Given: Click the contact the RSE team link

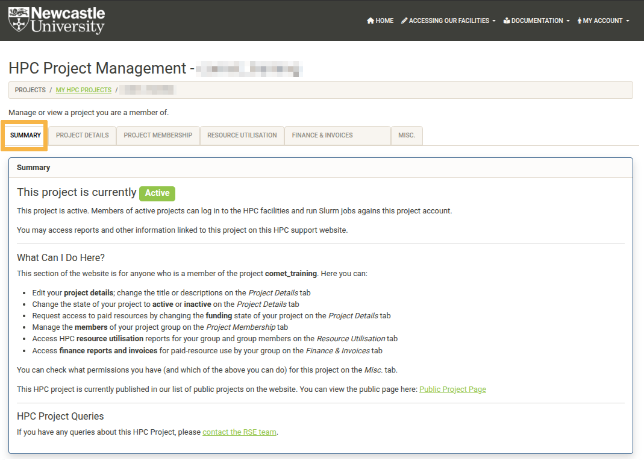Looking at the screenshot, I should coord(239,432).
